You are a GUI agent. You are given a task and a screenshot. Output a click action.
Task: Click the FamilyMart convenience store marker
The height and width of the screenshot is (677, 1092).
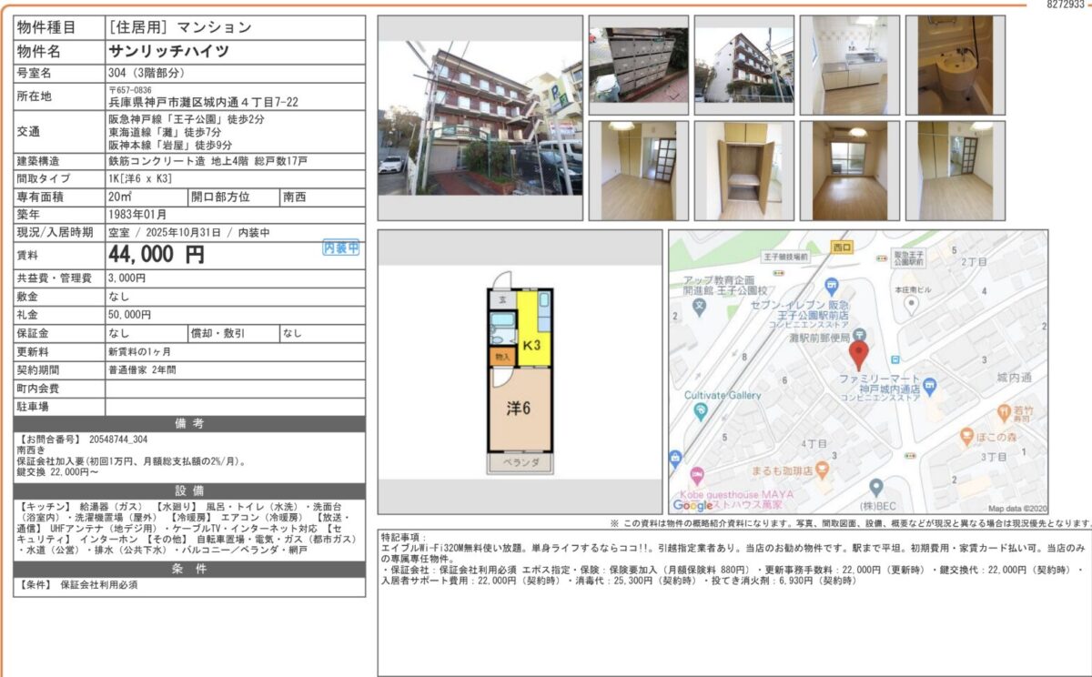tap(928, 385)
